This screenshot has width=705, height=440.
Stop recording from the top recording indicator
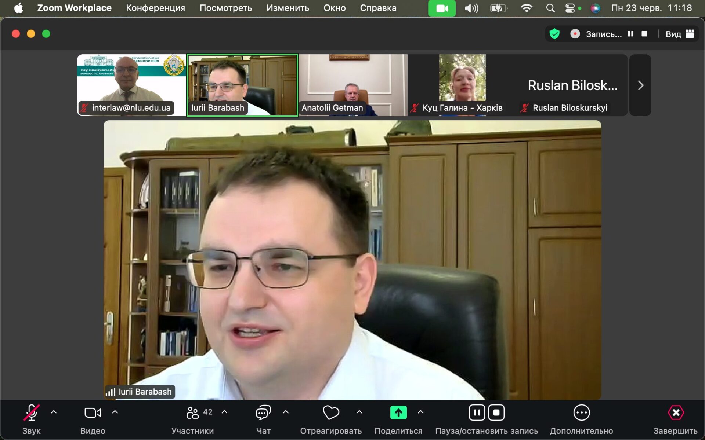[644, 34]
